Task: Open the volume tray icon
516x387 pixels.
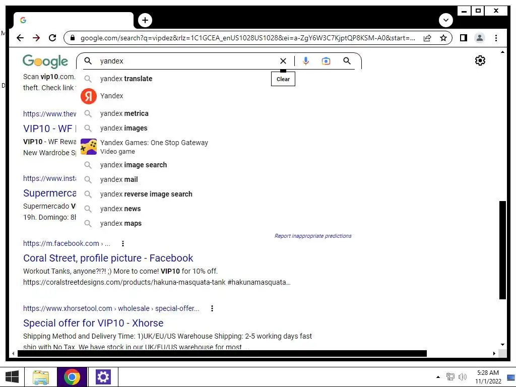Action: pyautogui.click(x=463, y=377)
